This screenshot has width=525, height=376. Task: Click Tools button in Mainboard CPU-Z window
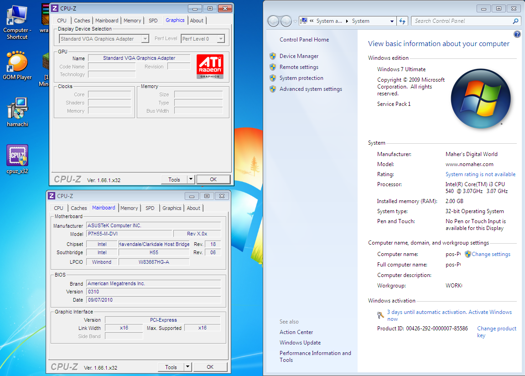(x=171, y=367)
